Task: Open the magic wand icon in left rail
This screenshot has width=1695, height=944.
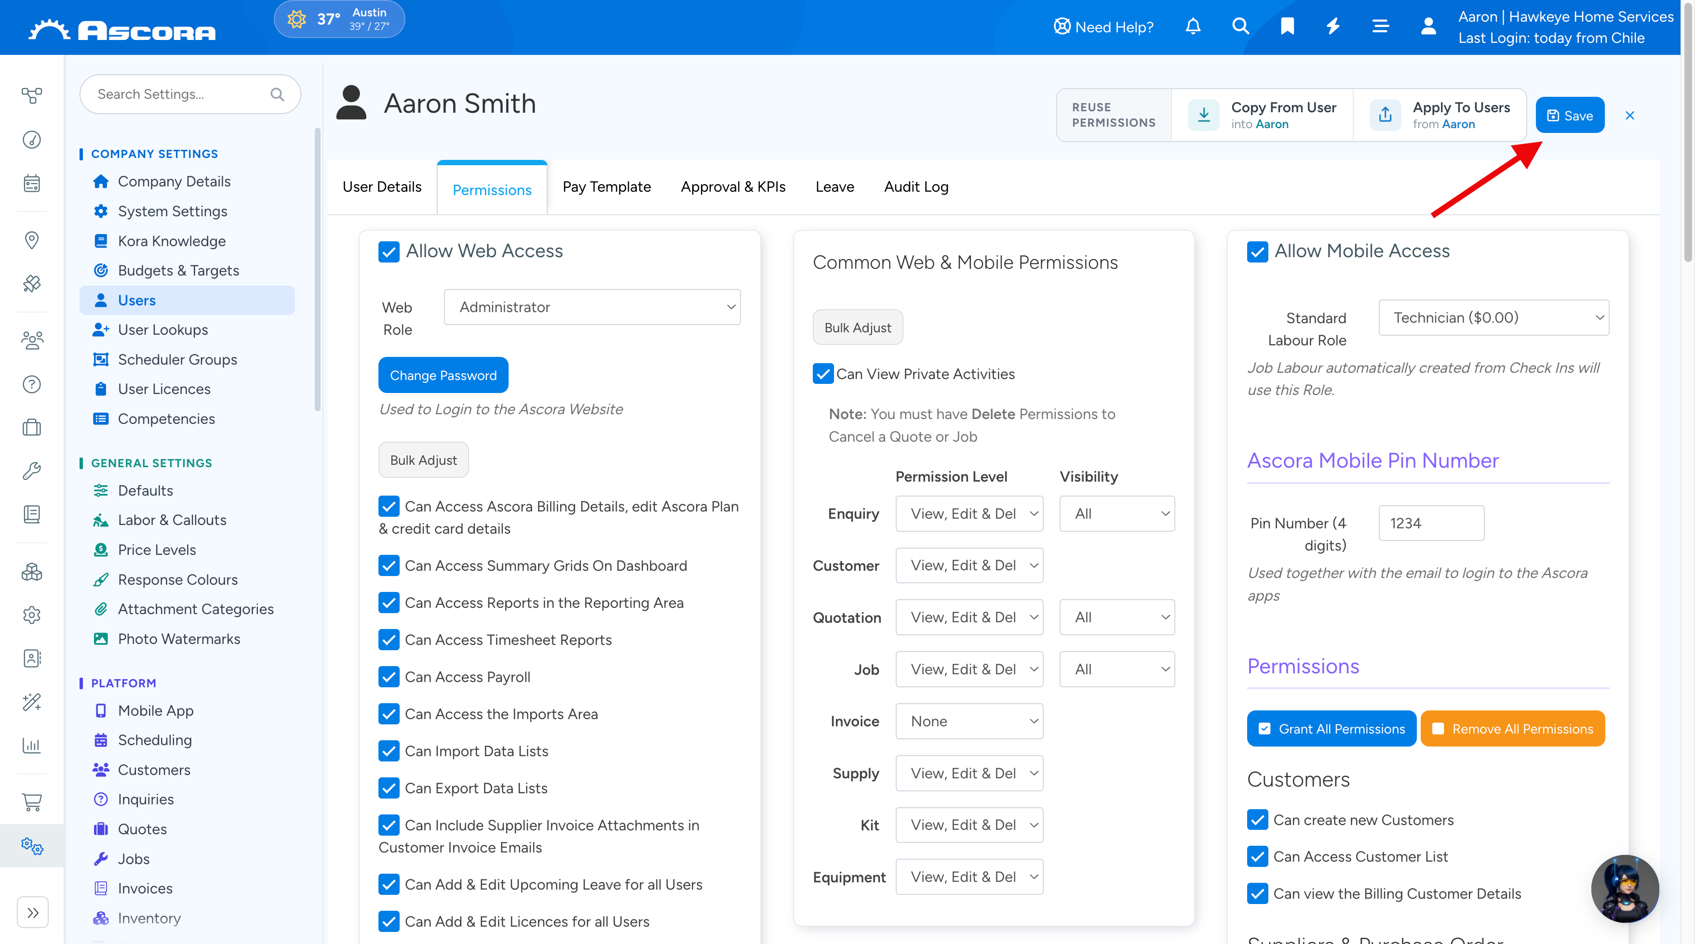Action: pyautogui.click(x=32, y=701)
